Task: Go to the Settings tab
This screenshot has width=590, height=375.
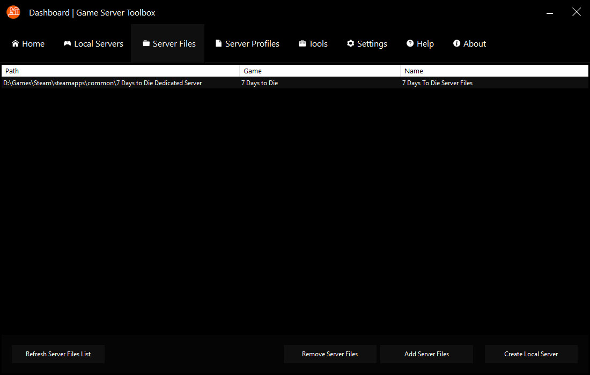Action: (x=367, y=43)
